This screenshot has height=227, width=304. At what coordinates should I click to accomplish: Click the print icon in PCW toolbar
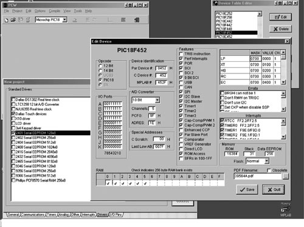28,19
